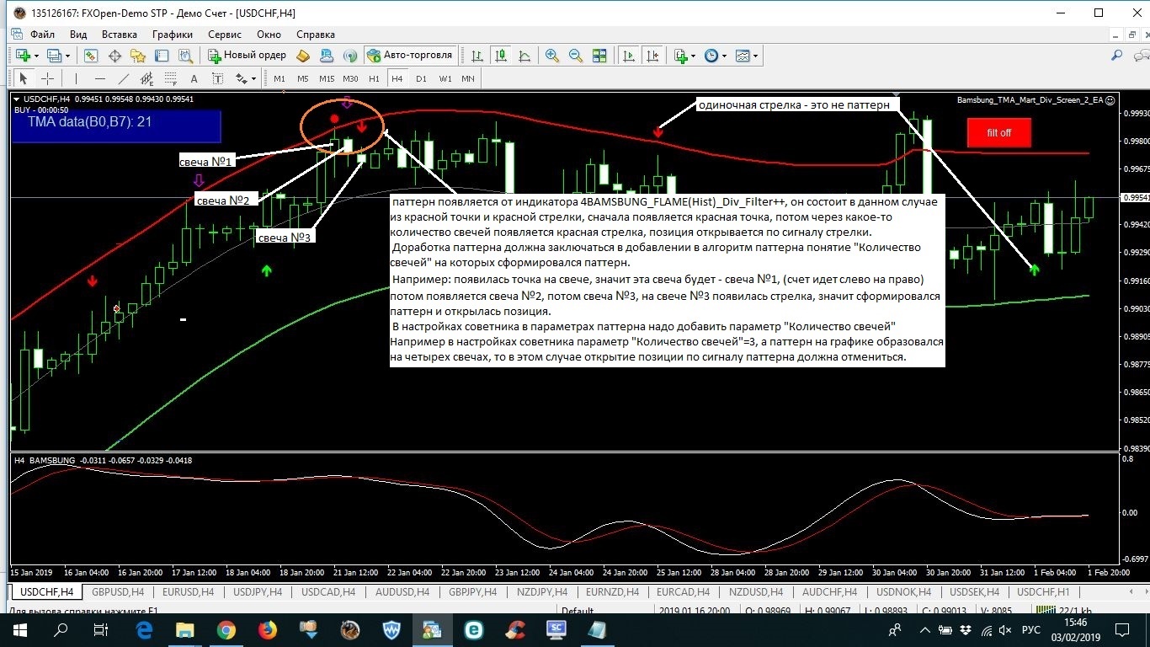Switch chart to line chart mode
Screen dimensions: 1150x647
pos(524,56)
